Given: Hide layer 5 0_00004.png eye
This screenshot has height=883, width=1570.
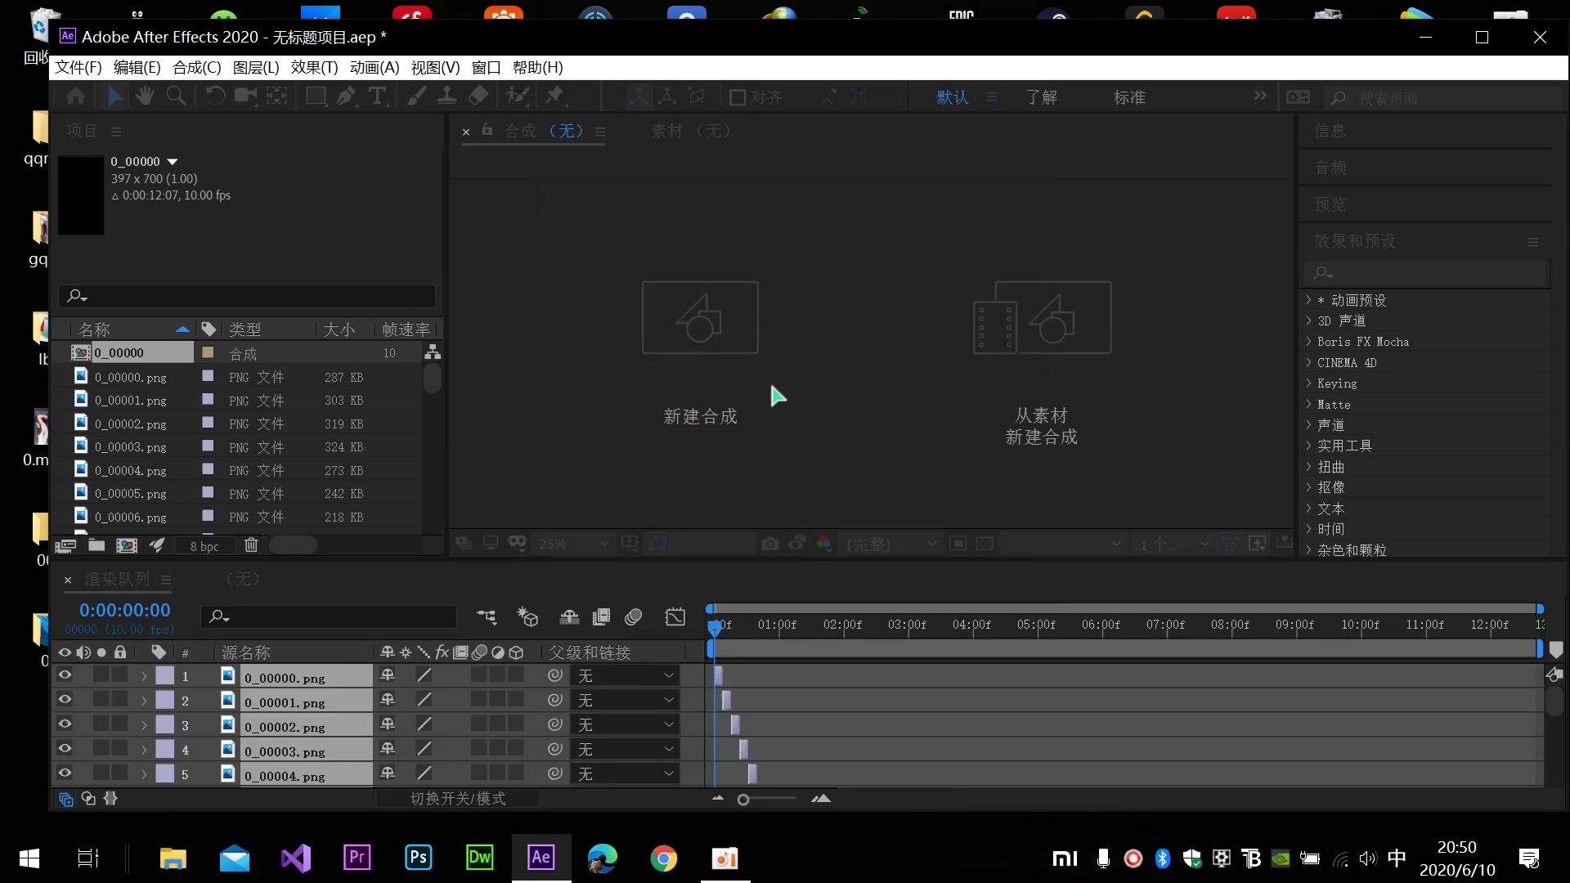Looking at the screenshot, I should (x=65, y=773).
